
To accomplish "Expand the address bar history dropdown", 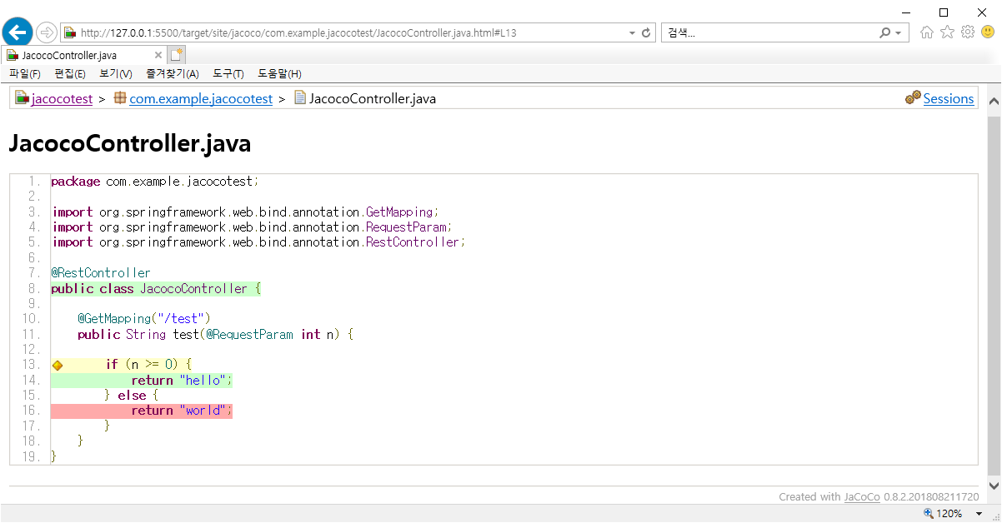I will [632, 33].
